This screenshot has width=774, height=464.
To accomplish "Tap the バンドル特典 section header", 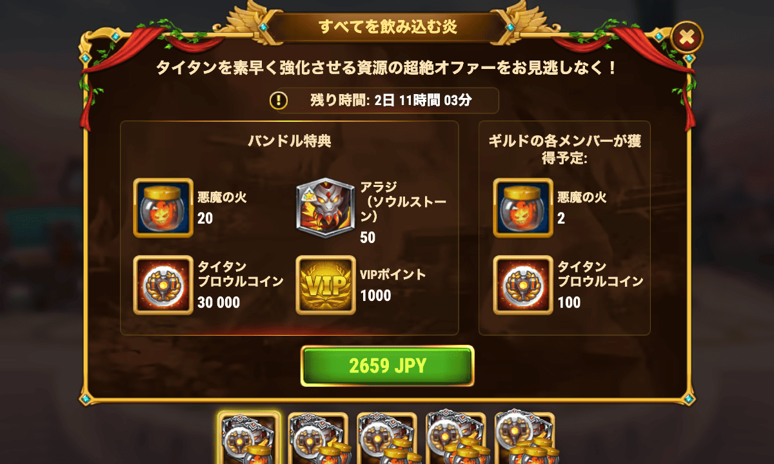I will click(290, 141).
